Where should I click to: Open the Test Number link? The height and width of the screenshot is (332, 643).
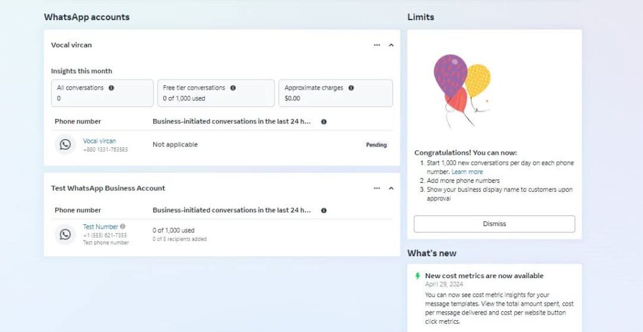click(100, 227)
